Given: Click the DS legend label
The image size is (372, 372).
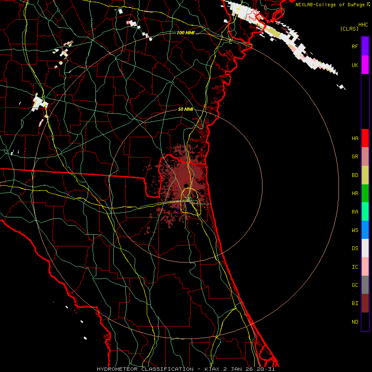Looking at the screenshot, I should 355,248.
